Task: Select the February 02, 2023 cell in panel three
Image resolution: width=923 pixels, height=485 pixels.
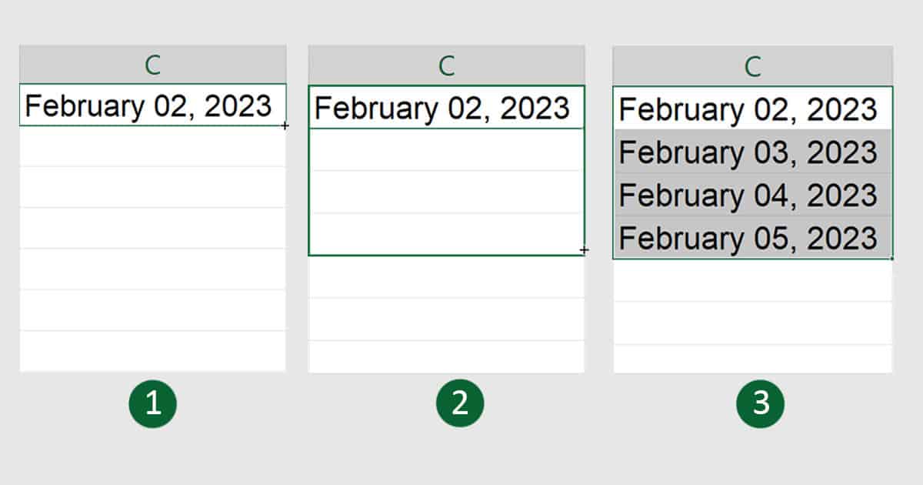Action: (752, 109)
